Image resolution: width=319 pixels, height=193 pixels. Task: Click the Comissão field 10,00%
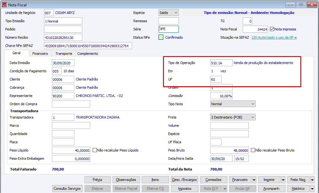[x=221, y=96]
